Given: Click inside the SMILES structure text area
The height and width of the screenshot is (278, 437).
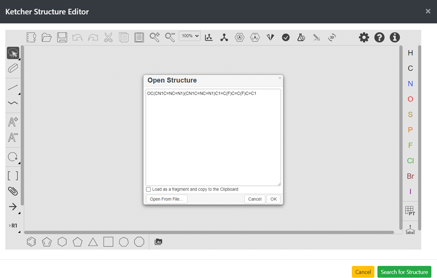Looking at the screenshot, I should tap(213, 137).
